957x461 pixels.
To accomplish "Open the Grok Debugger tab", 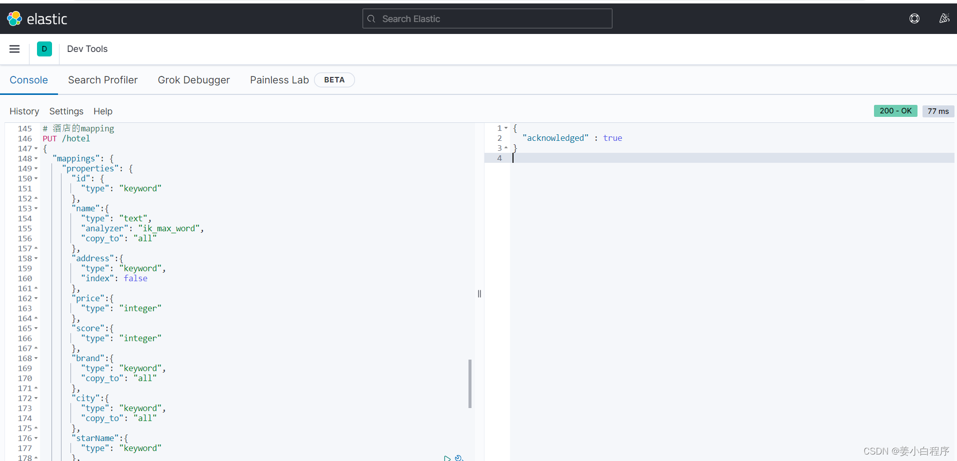I will pyautogui.click(x=193, y=80).
